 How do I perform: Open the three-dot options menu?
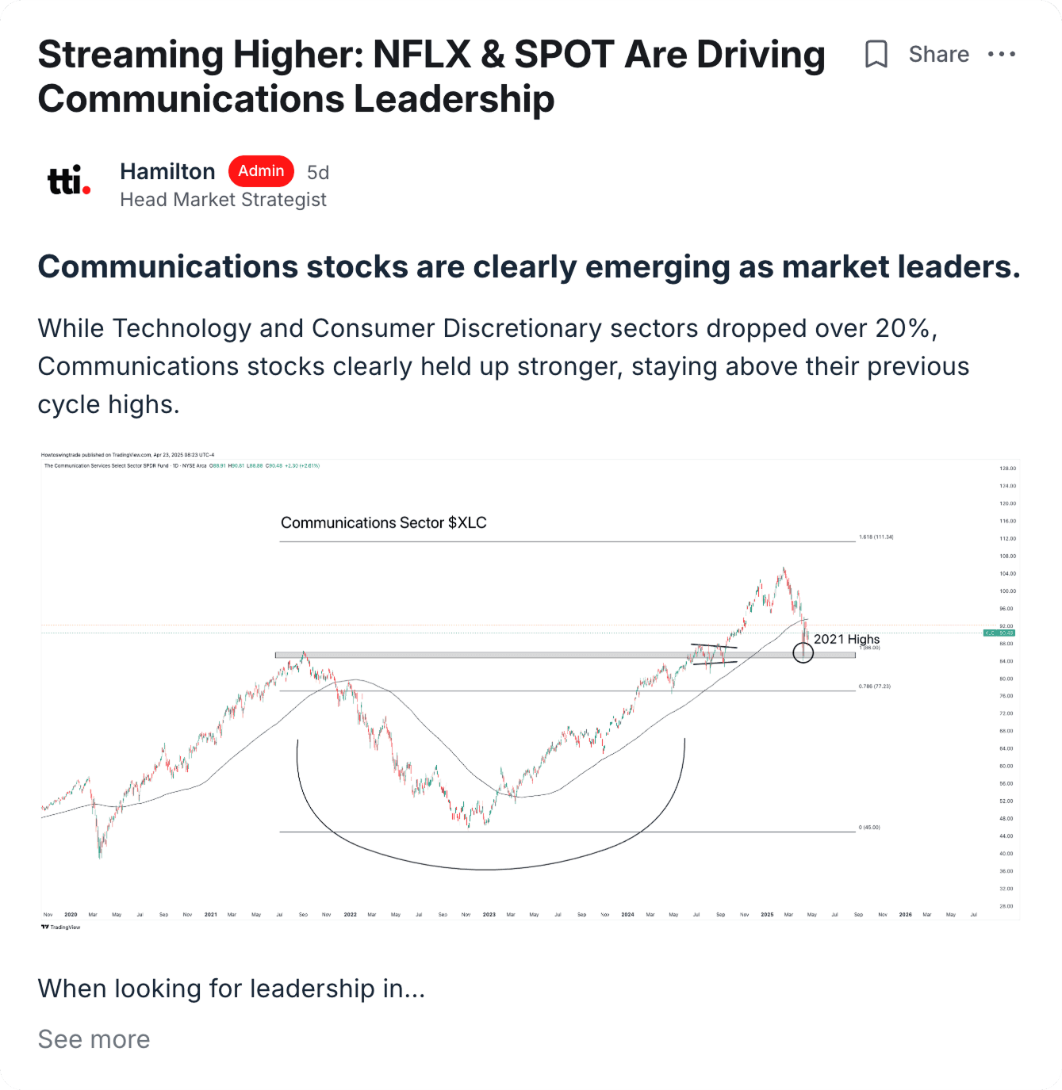click(1002, 54)
